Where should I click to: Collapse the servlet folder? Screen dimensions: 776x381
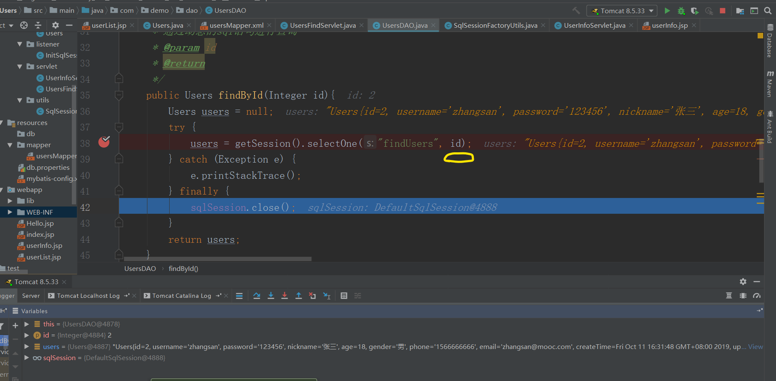coord(20,67)
